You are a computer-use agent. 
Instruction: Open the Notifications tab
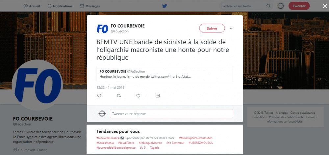60,6
